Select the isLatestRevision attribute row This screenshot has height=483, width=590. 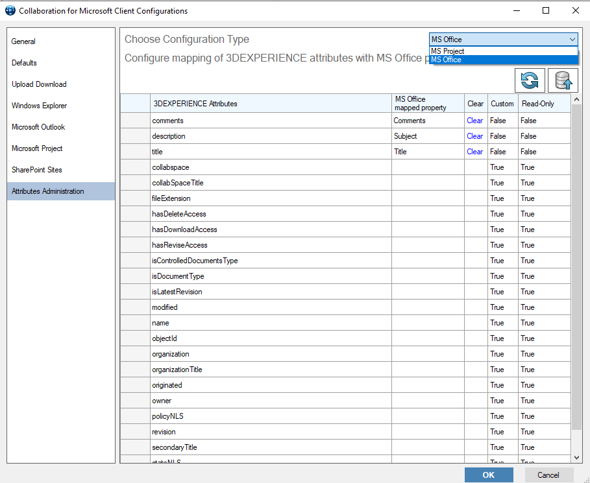pyautogui.click(x=271, y=292)
